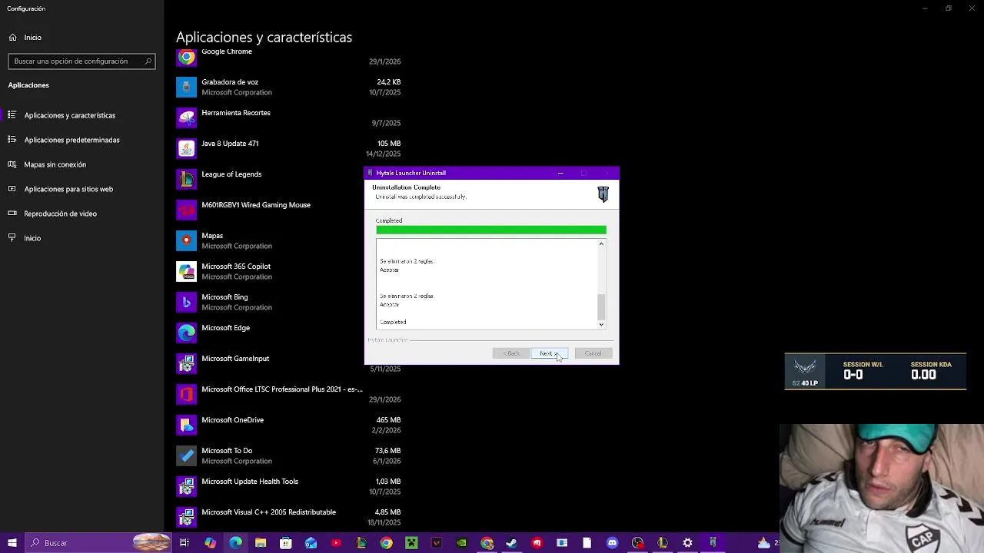Viewport: 984px width, 553px height.
Task: Click the Microsoft Bing app icon
Action: click(x=186, y=302)
